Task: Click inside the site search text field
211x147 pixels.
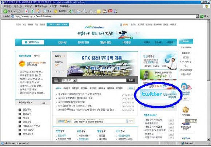Action: pyautogui.click(x=101, y=80)
